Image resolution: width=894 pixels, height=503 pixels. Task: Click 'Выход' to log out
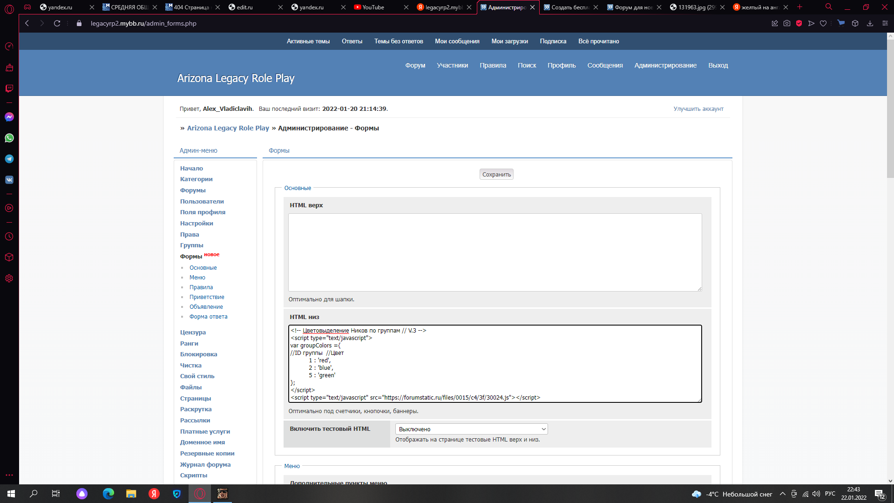(718, 65)
